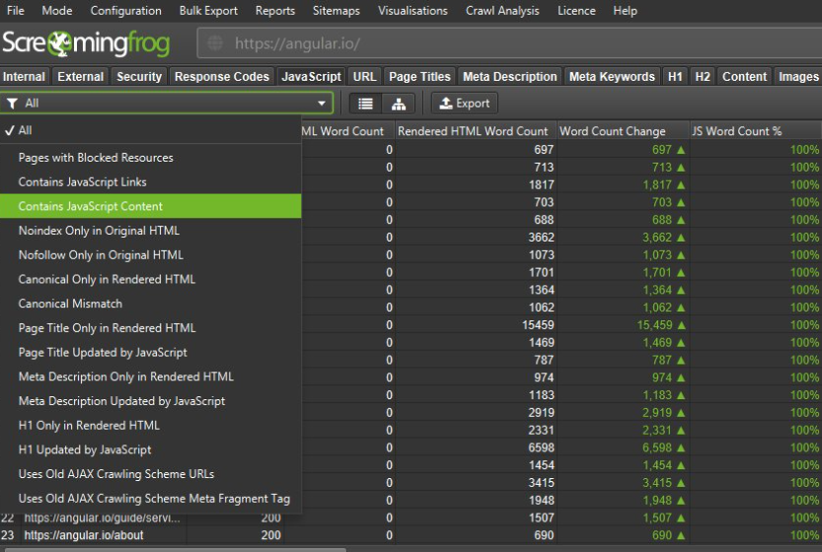Switch to the Meta Keywords tab
Viewport: 822px width, 552px height.
pyautogui.click(x=612, y=77)
